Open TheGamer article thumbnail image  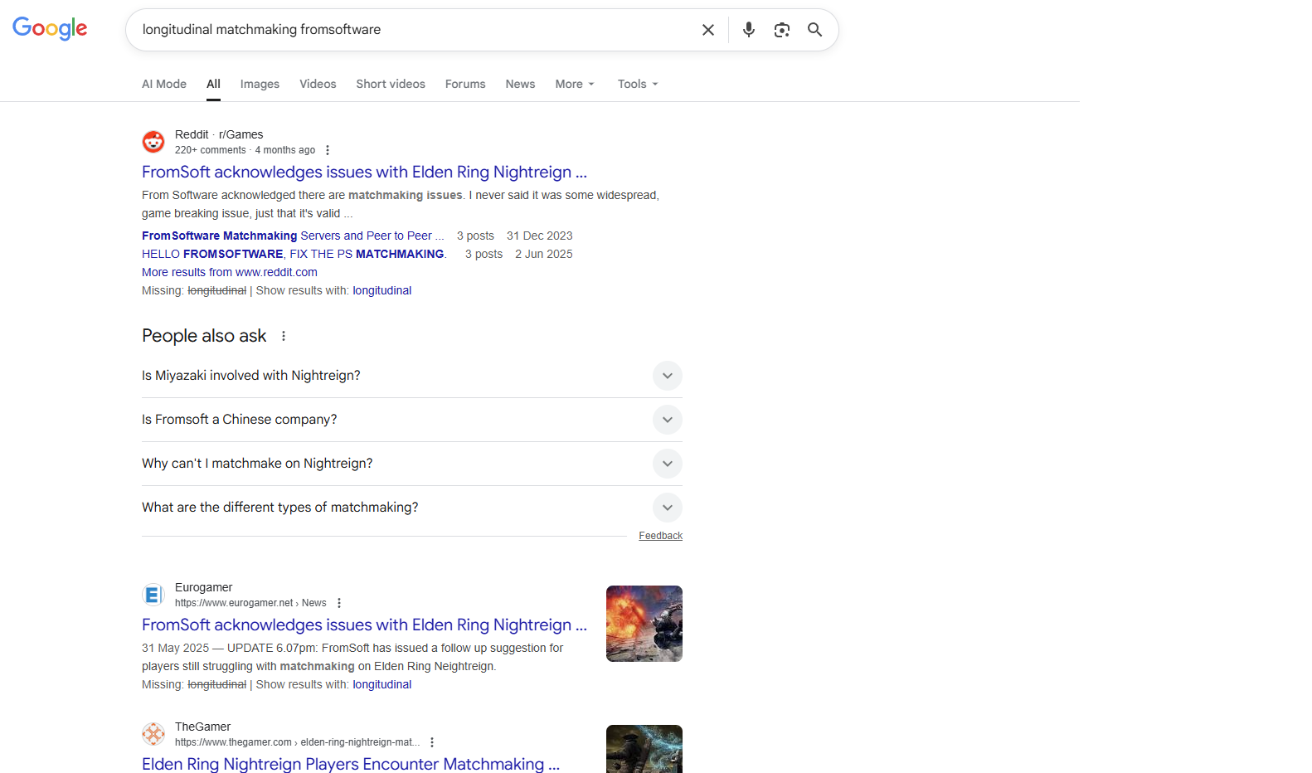coord(644,749)
